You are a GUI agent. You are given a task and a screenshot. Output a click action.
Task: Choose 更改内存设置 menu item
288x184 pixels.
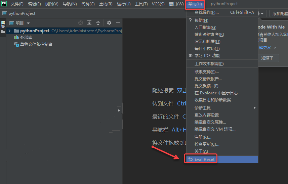click(x=222, y=115)
